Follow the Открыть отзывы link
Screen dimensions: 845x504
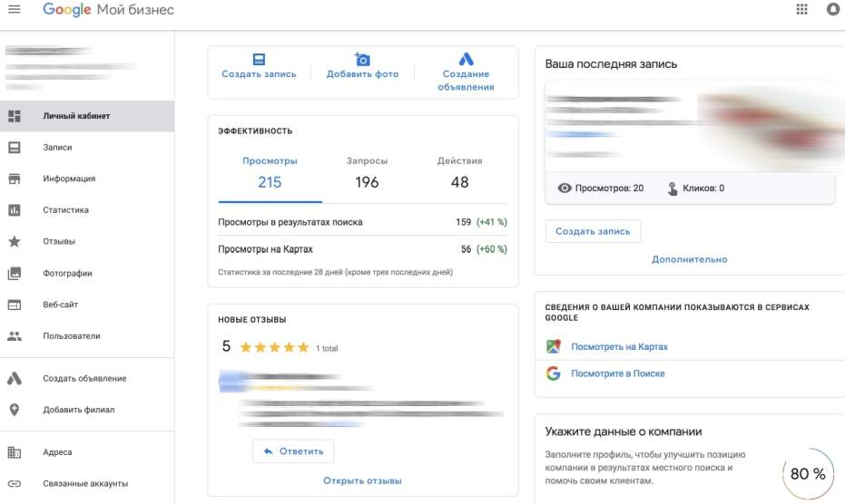[362, 480]
